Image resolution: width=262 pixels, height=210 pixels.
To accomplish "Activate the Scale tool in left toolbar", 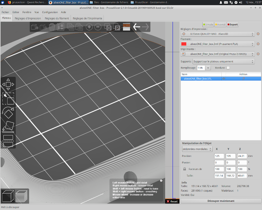I will tap(8, 99).
